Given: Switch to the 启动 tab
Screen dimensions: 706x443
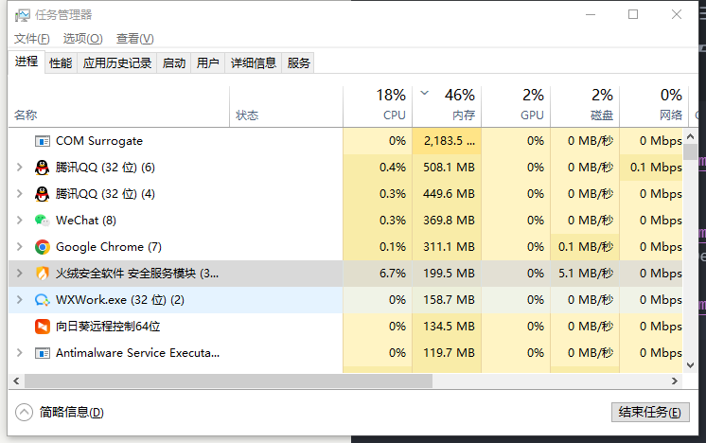Looking at the screenshot, I should pyautogui.click(x=174, y=63).
